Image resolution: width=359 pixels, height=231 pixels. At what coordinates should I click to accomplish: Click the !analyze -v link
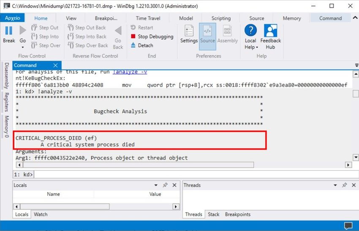coord(130,72)
